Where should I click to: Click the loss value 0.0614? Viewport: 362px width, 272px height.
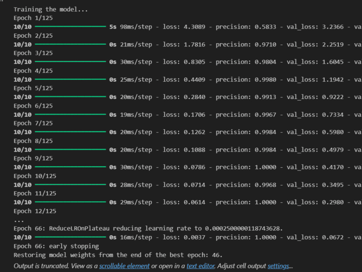[x=194, y=202]
